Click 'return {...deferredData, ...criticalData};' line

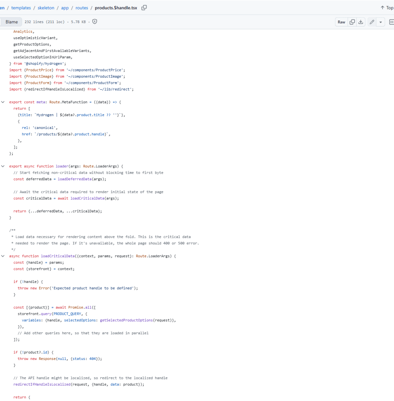[x=57, y=211]
